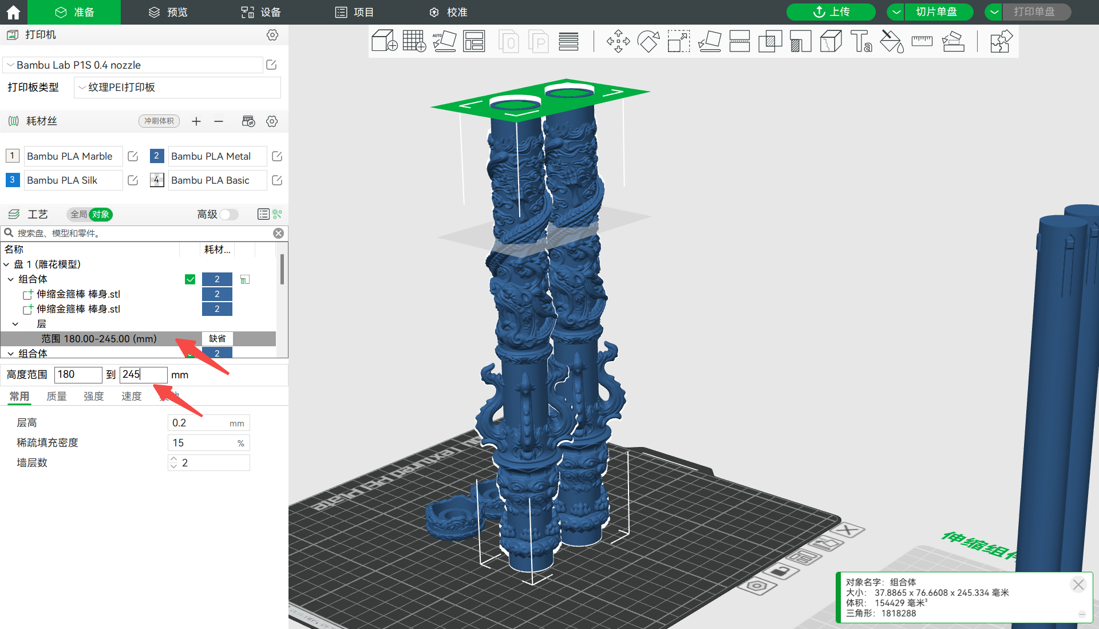Edit the Bambu PLA Metal filament preset
Viewport: 1099px width, 629px height.
(277, 156)
